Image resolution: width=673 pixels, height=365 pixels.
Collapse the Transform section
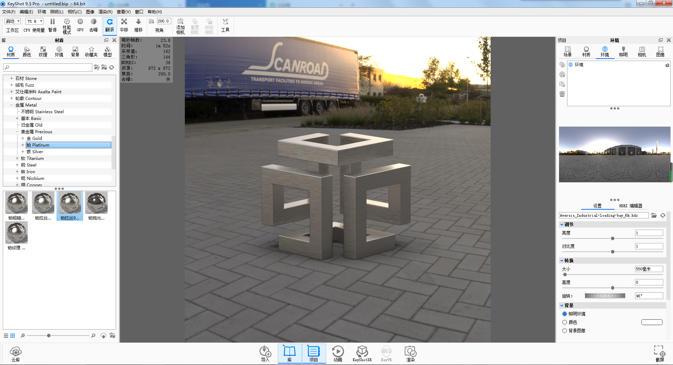562,261
